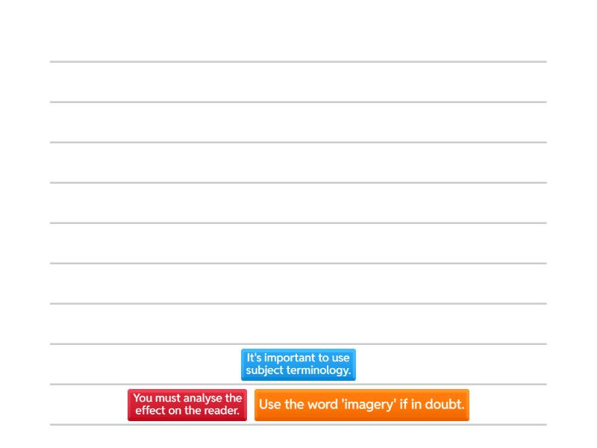
Task: Click the fifth empty ruled row from the top
Action: [x=298, y=243]
